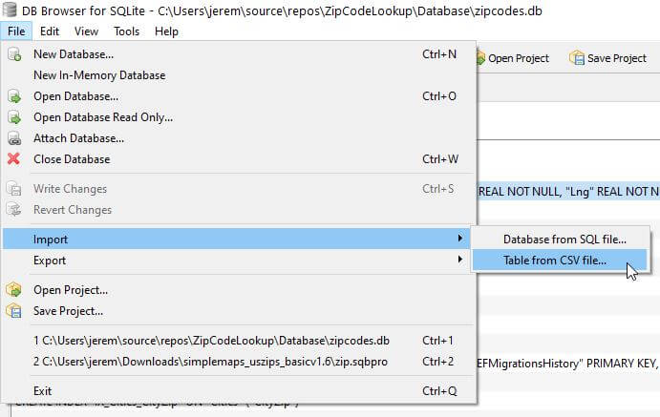Expand the Export submenu arrow
Screen dimensions: 660x417
[x=460, y=260]
